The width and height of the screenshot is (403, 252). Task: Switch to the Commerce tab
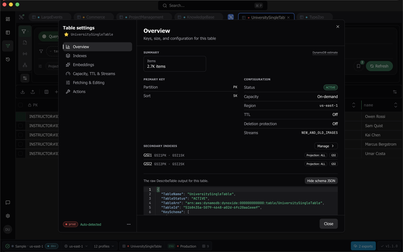93,17
